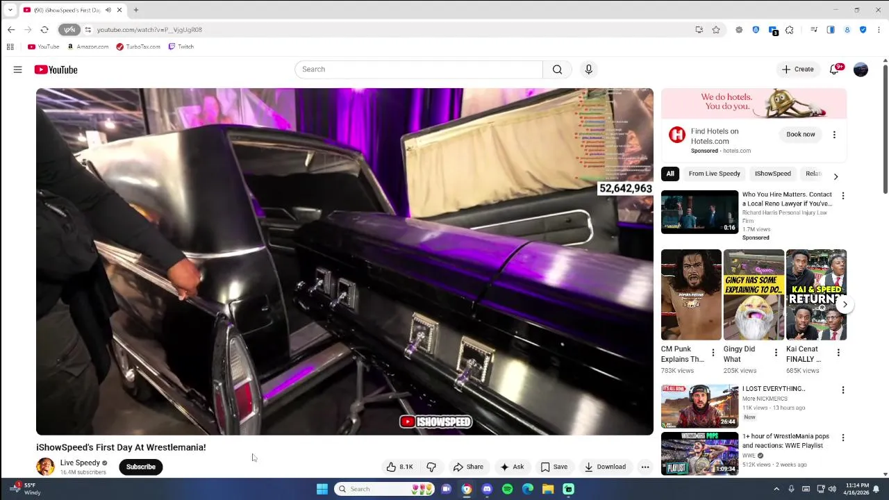Click the browser address bar URL
889x500 pixels.
[149, 30]
